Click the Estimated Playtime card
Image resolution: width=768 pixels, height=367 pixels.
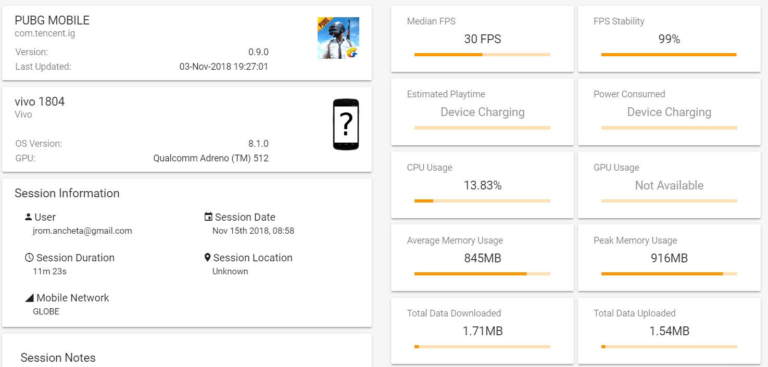click(482, 112)
